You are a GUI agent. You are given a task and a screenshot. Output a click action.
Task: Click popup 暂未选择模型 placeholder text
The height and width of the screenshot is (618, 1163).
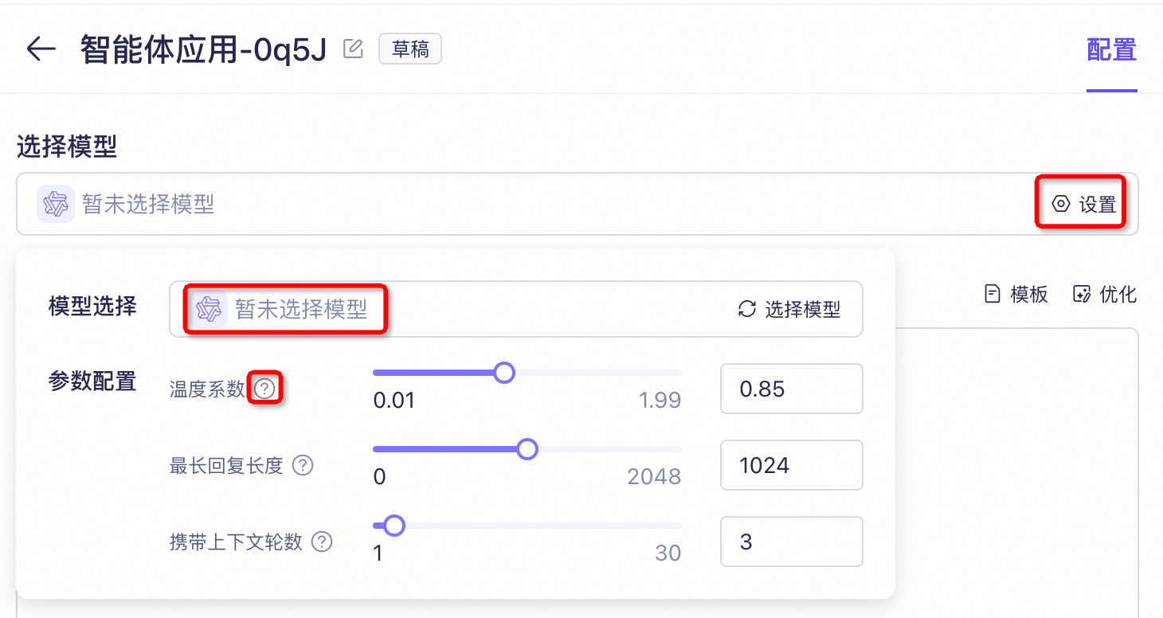tap(301, 309)
